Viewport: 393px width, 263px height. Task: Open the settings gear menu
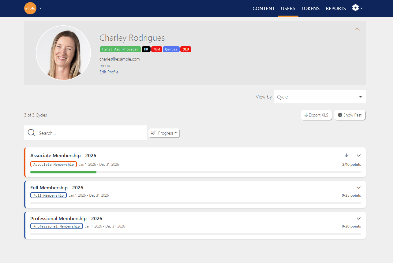coord(357,8)
